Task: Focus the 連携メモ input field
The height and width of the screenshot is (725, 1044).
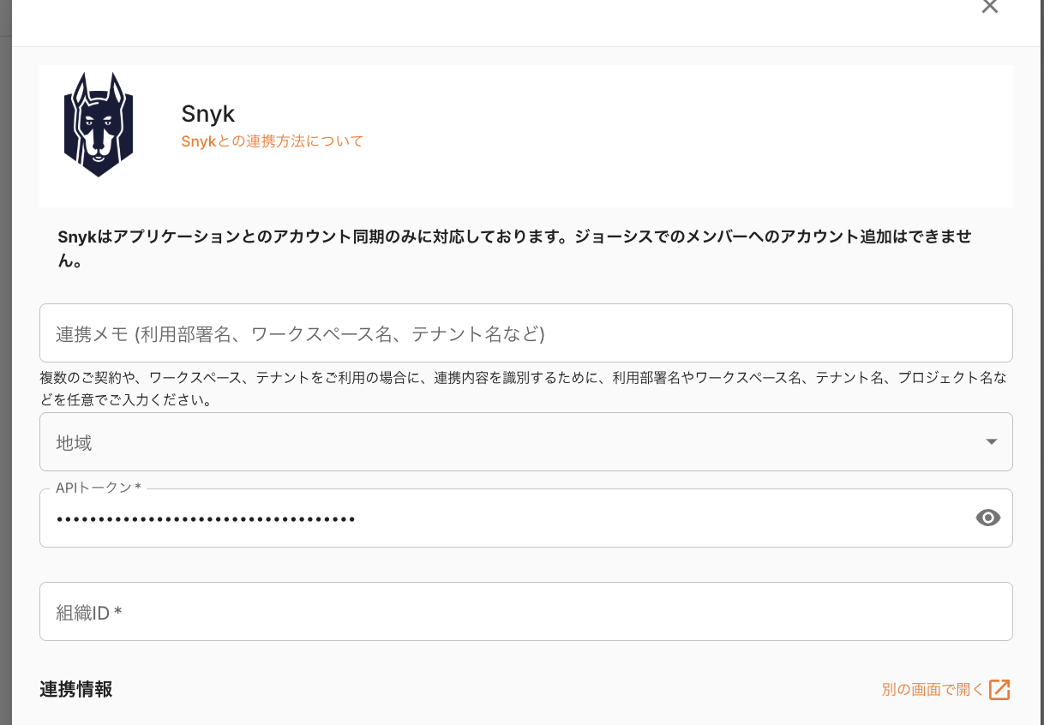Action: 525,333
